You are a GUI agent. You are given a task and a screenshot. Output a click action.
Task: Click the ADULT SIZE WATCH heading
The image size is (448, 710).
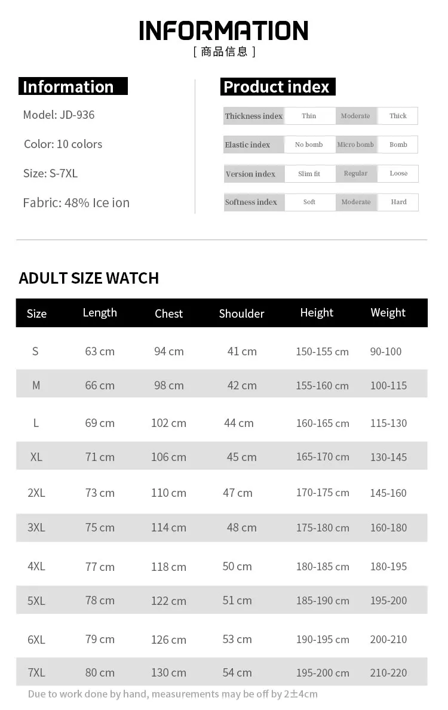coord(89,278)
